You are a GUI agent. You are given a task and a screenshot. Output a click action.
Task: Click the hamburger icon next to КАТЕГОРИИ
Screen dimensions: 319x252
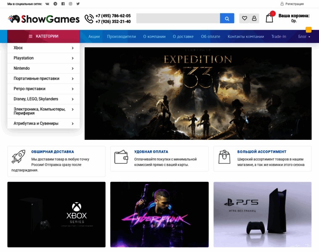pos(31,36)
